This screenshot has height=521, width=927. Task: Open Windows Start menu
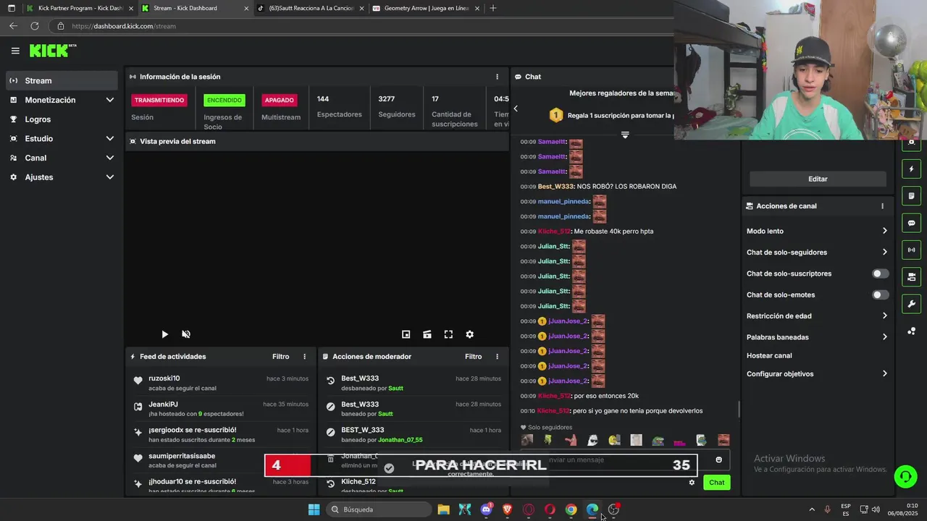coord(314,509)
